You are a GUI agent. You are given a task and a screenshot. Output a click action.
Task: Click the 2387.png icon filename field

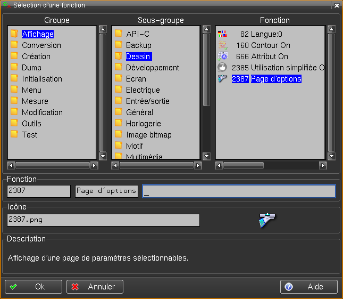[103, 220]
